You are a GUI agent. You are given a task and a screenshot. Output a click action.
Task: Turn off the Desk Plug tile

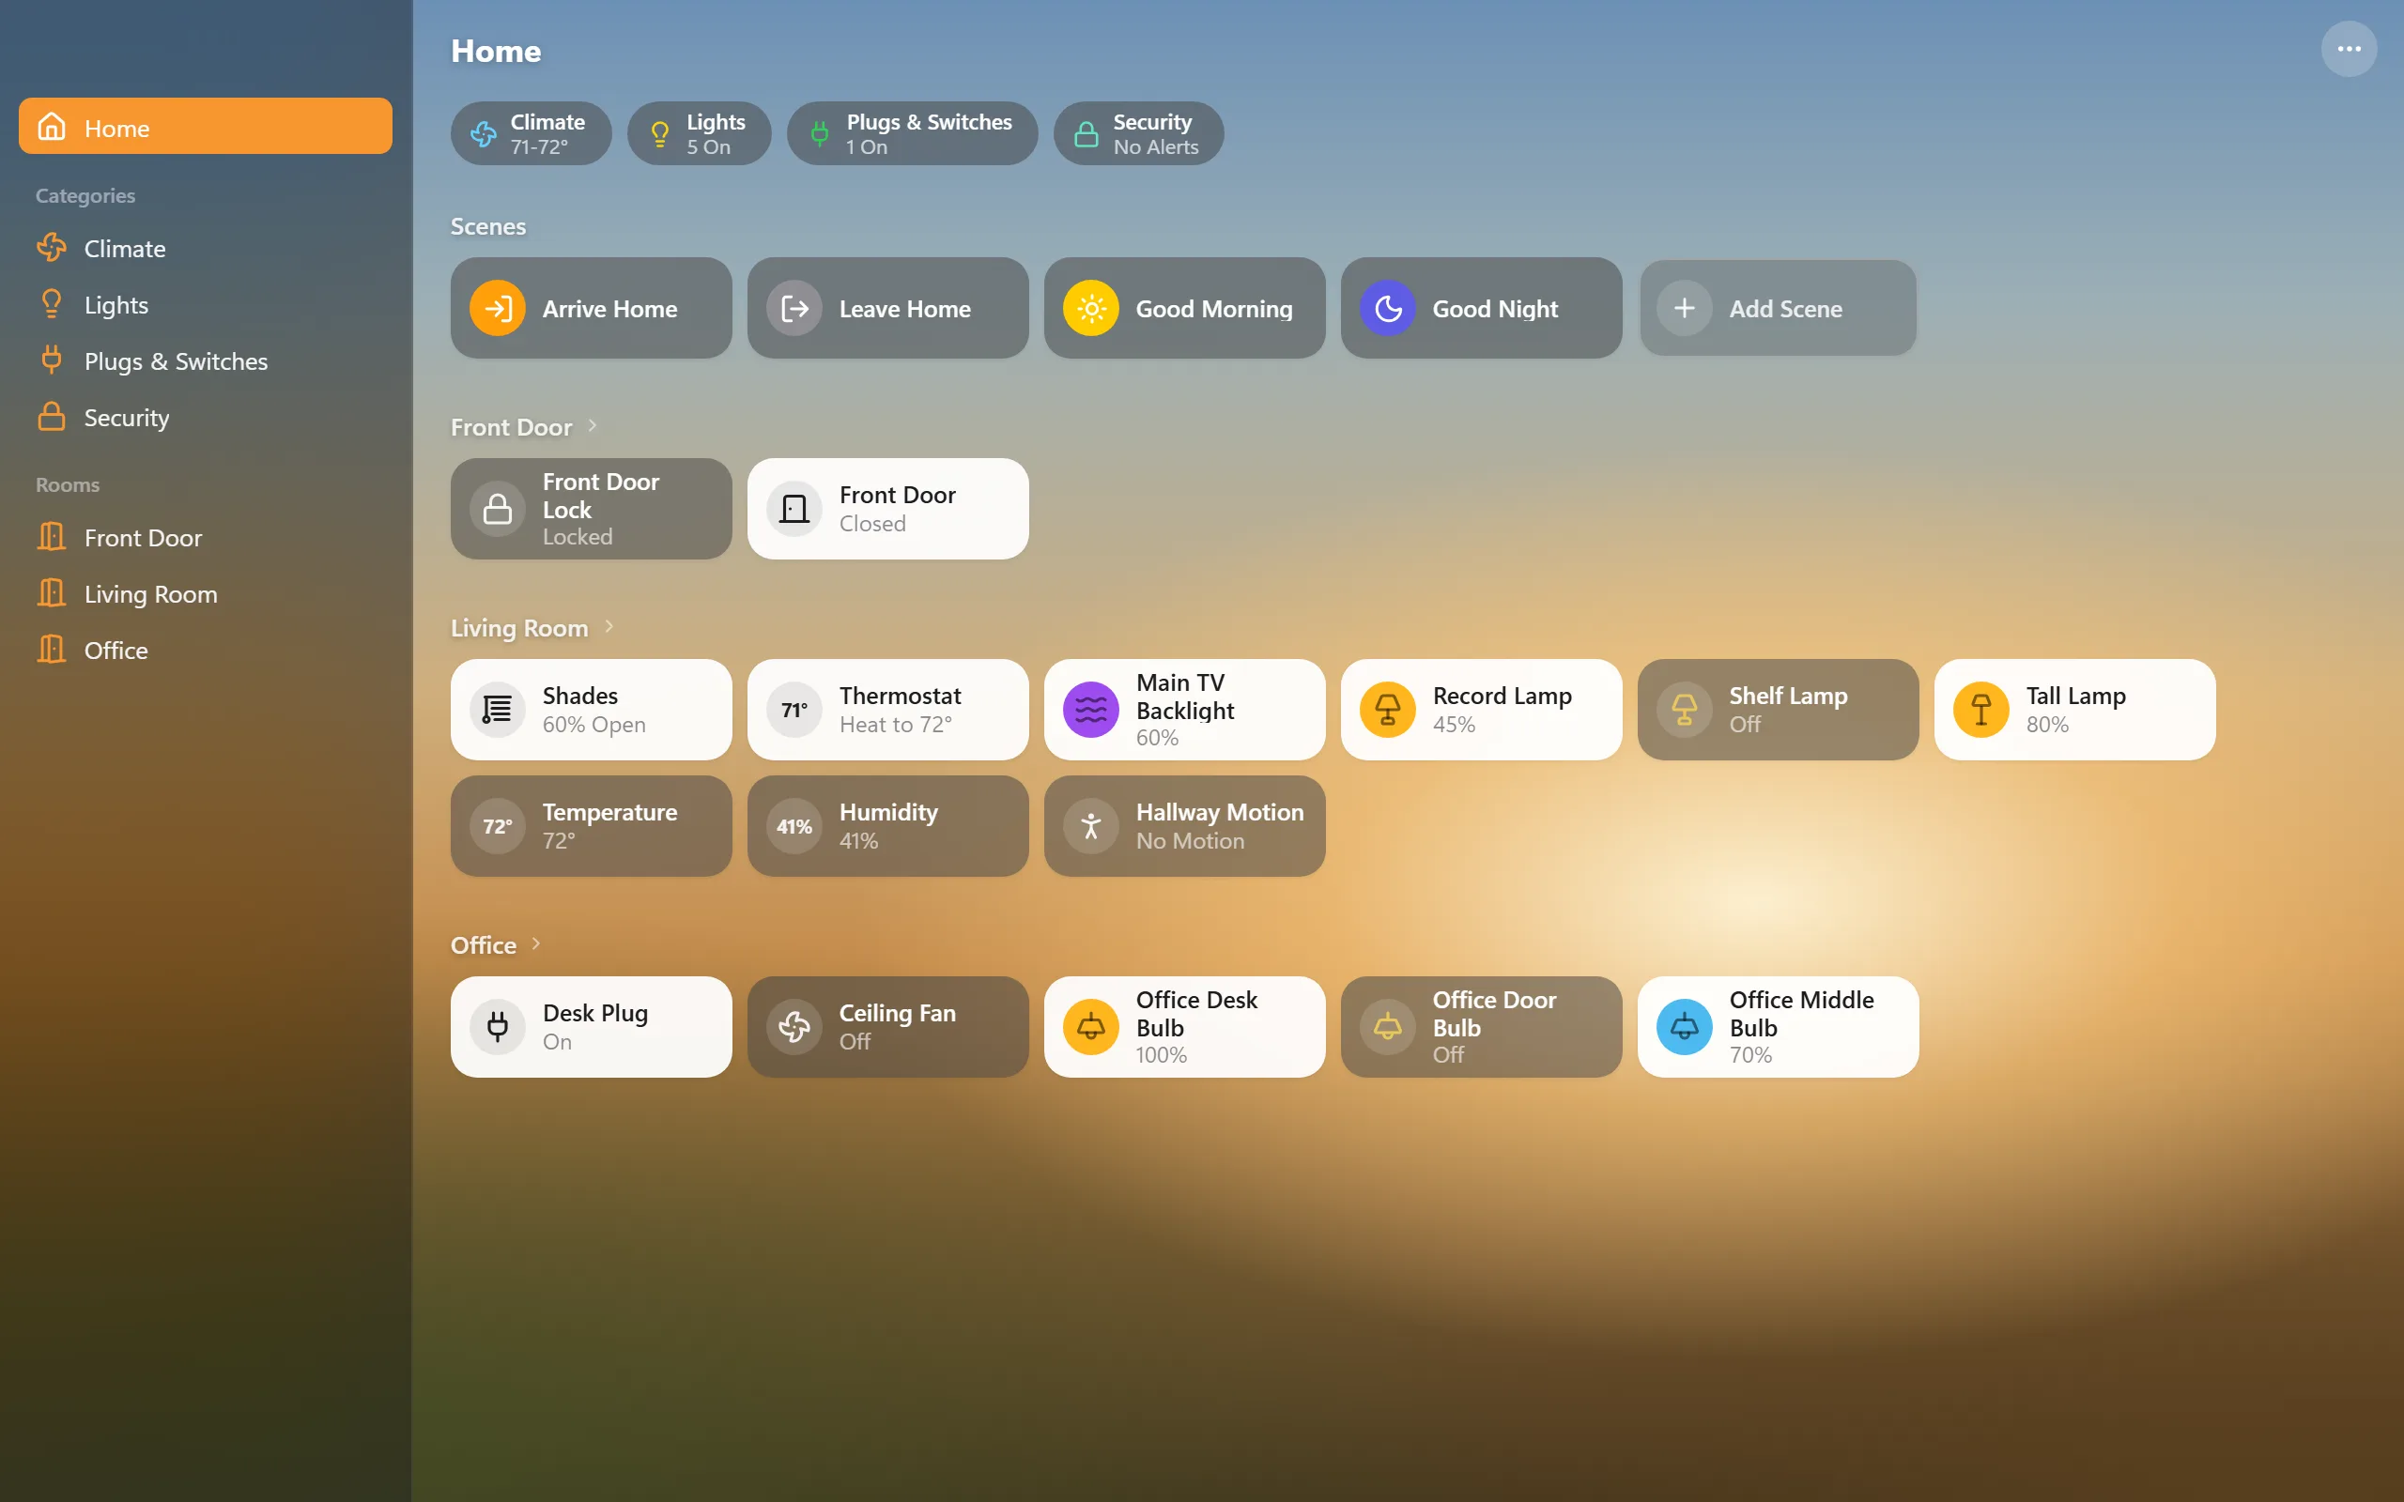[591, 1026]
